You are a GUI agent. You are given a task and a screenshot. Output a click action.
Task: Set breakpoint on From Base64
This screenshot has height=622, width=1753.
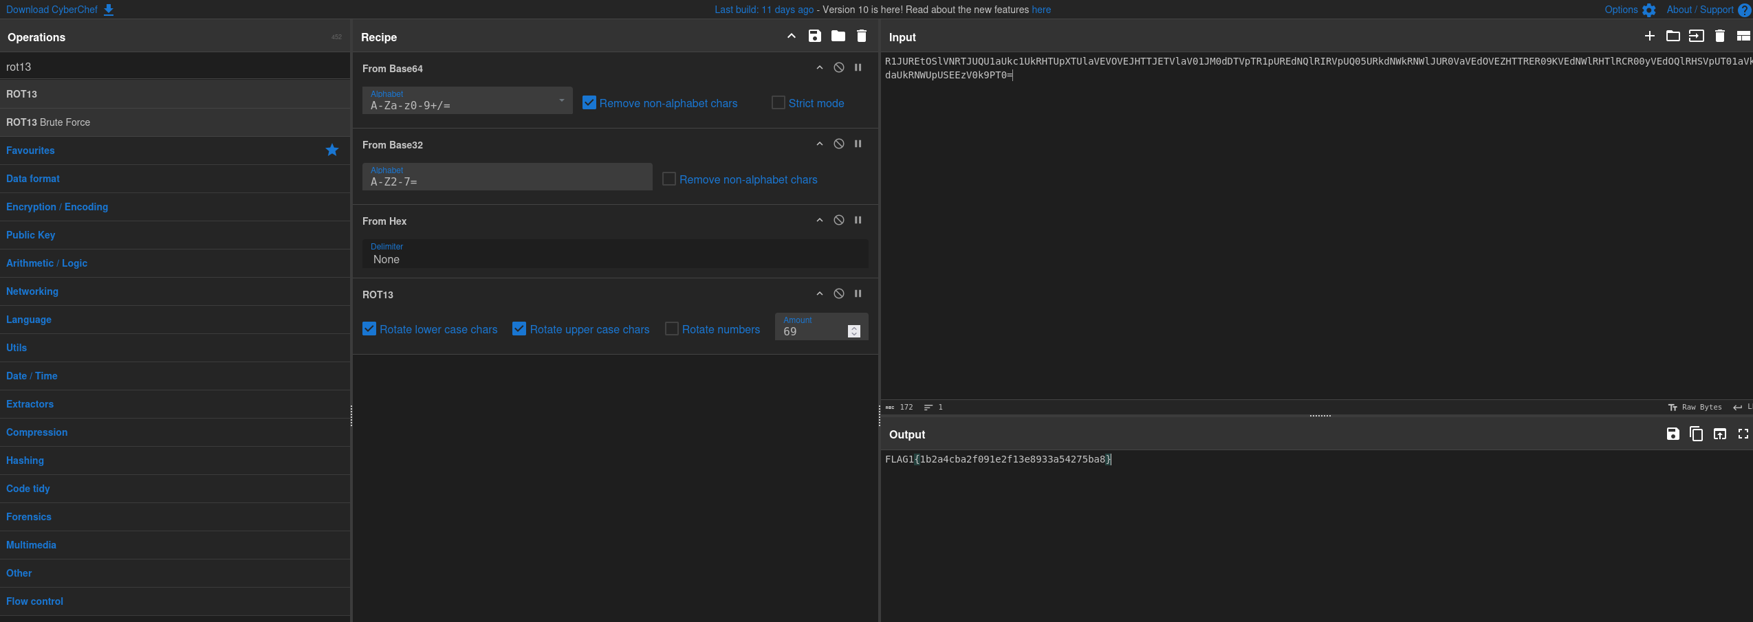858,67
